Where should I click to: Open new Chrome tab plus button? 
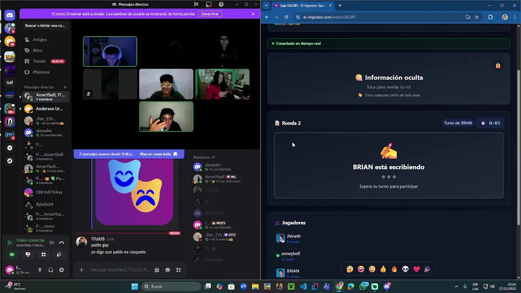[340, 6]
